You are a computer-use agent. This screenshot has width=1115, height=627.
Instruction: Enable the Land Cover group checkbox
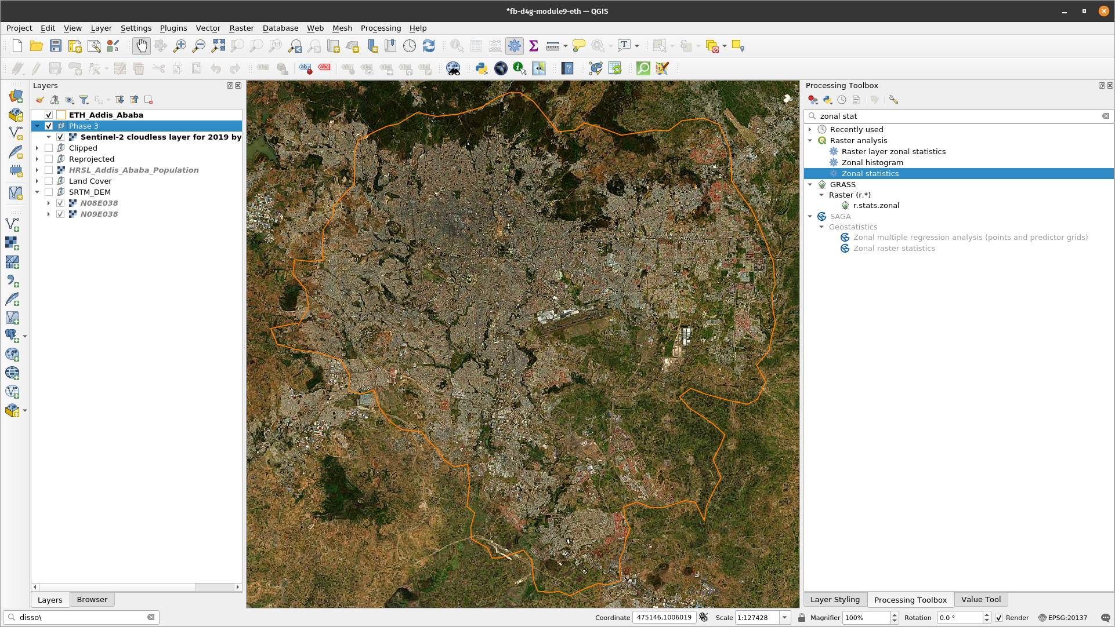point(49,181)
